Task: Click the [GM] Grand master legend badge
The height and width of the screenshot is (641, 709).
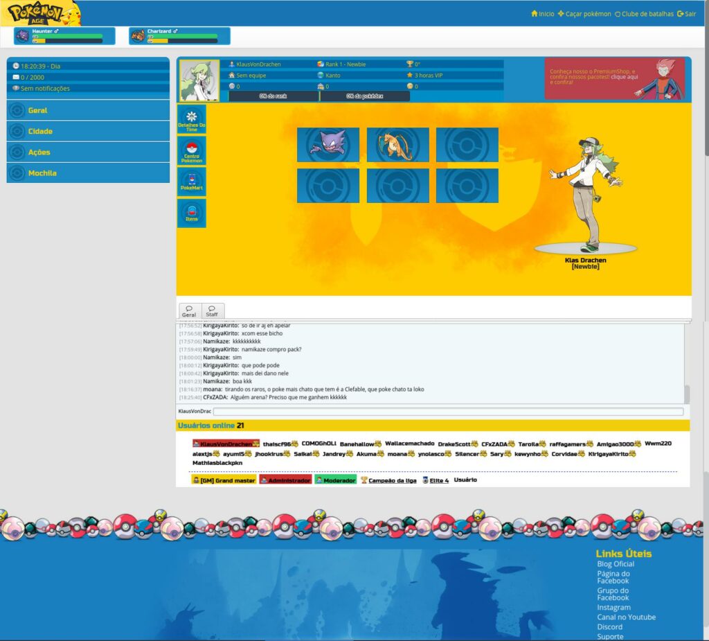Action: pyautogui.click(x=224, y=480)
